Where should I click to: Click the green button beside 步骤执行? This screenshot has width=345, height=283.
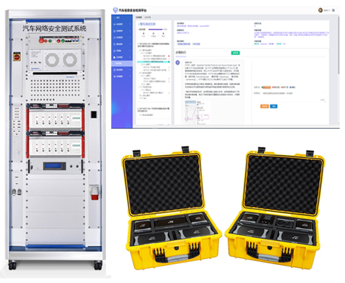(235, 53)
